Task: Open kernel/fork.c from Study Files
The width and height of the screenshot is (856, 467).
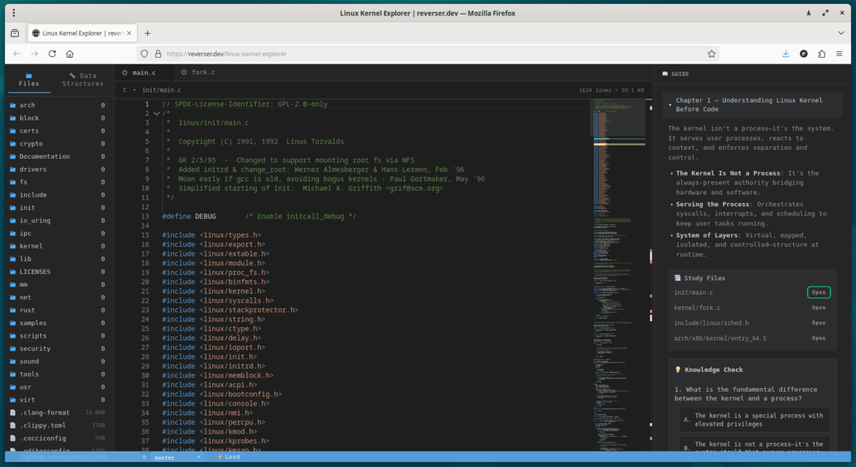Action: pyautogui.click(x=817, y=307)
